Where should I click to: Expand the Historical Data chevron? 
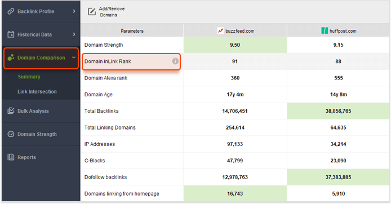[74, 34]
